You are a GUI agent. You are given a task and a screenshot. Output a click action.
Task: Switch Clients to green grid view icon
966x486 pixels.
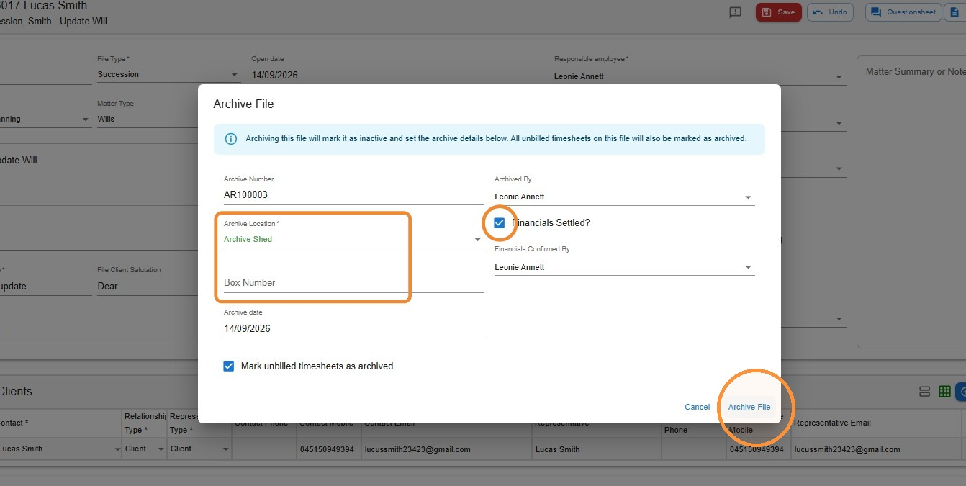pos(945,392)
